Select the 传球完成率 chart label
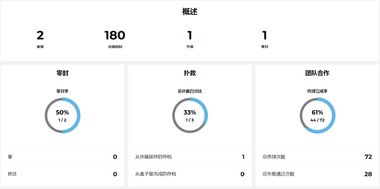 click(317, 91)
